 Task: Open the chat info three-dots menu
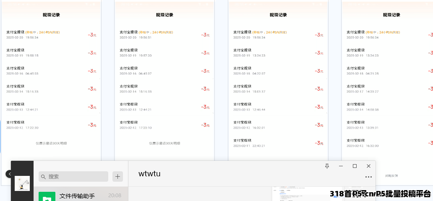(x=368, y=177)
